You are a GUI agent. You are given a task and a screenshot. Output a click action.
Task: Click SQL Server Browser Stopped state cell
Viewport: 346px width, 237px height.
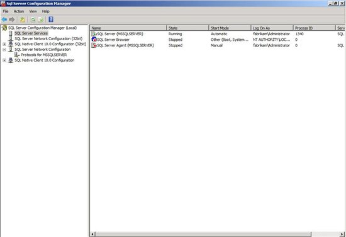coord(176,40)
